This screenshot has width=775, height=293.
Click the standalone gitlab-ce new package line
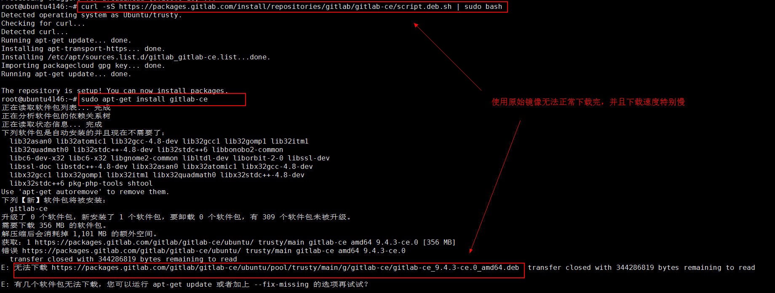click(28, 209)
